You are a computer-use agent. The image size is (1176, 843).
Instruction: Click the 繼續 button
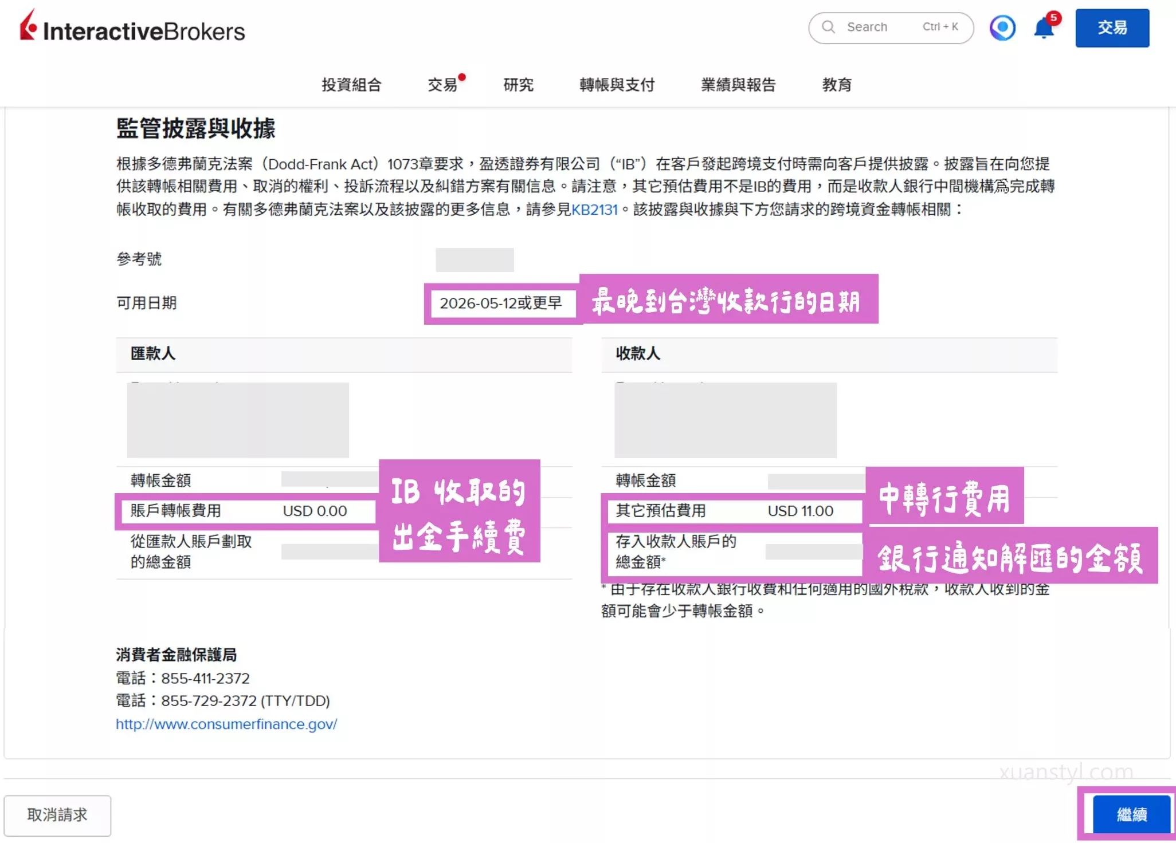[x=1131, y=814]
